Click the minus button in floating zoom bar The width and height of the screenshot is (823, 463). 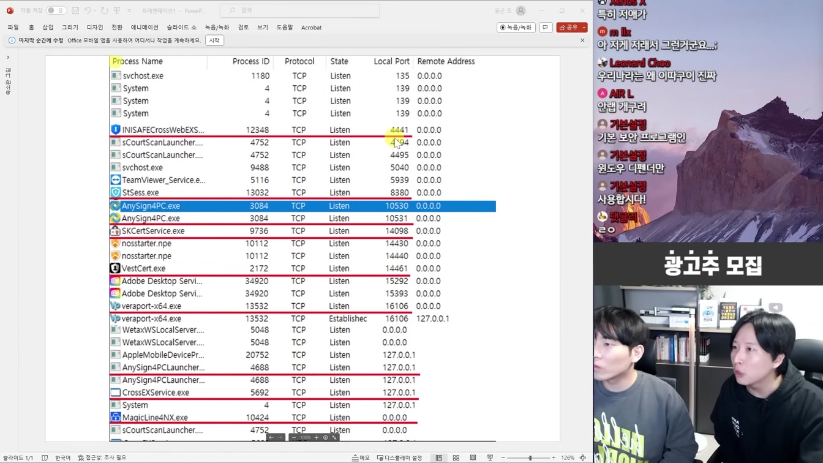coord(294,437)
